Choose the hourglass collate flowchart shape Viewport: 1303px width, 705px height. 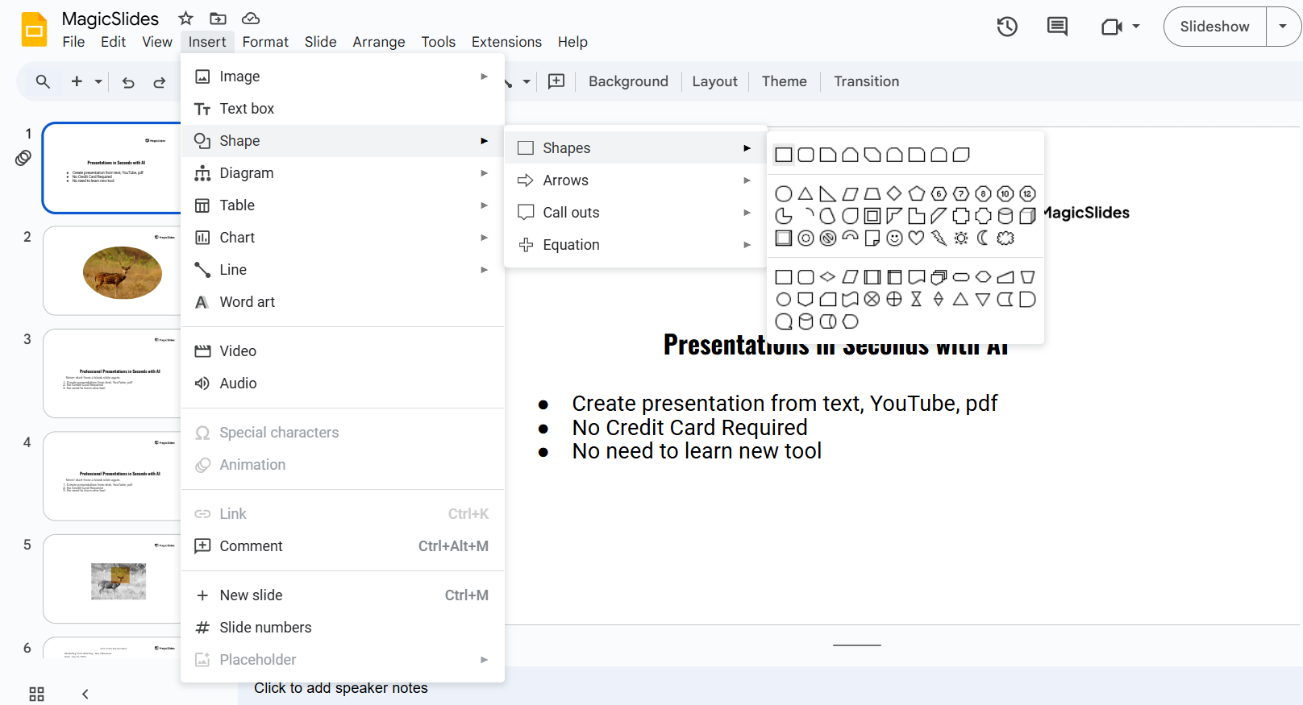pos(916,299)
